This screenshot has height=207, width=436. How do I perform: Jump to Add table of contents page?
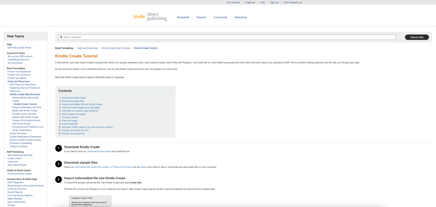(x=80, y=111)
